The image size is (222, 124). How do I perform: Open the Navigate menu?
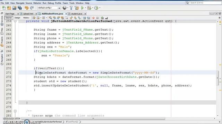click(x=20, y=3)
